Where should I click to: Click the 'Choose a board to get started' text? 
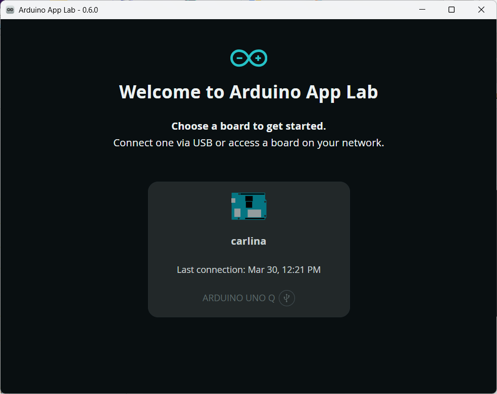click(249, 126)
